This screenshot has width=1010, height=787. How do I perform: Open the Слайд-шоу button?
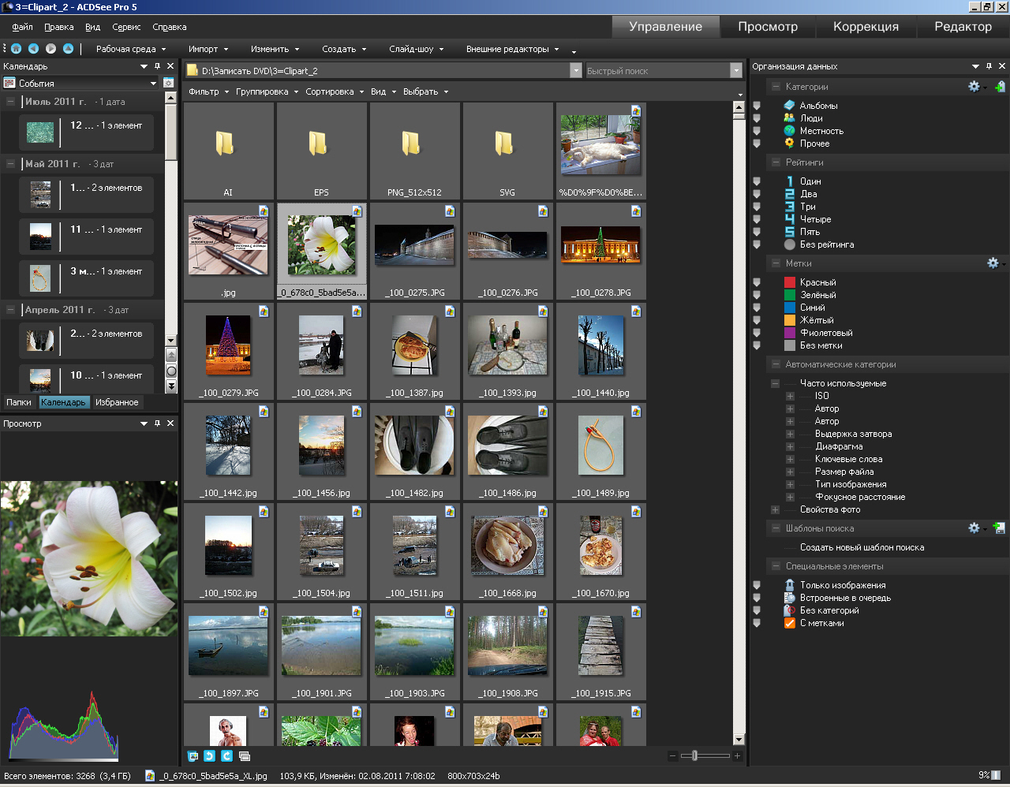416,49
